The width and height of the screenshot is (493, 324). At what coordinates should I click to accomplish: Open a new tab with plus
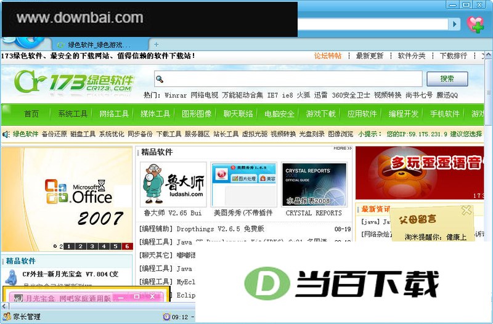156,44
